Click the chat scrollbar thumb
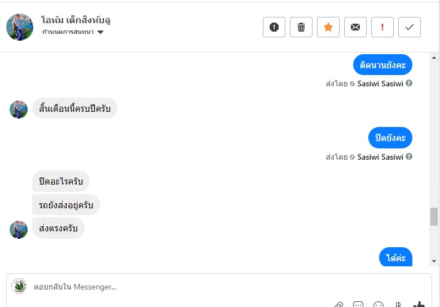 coord(434,216)
